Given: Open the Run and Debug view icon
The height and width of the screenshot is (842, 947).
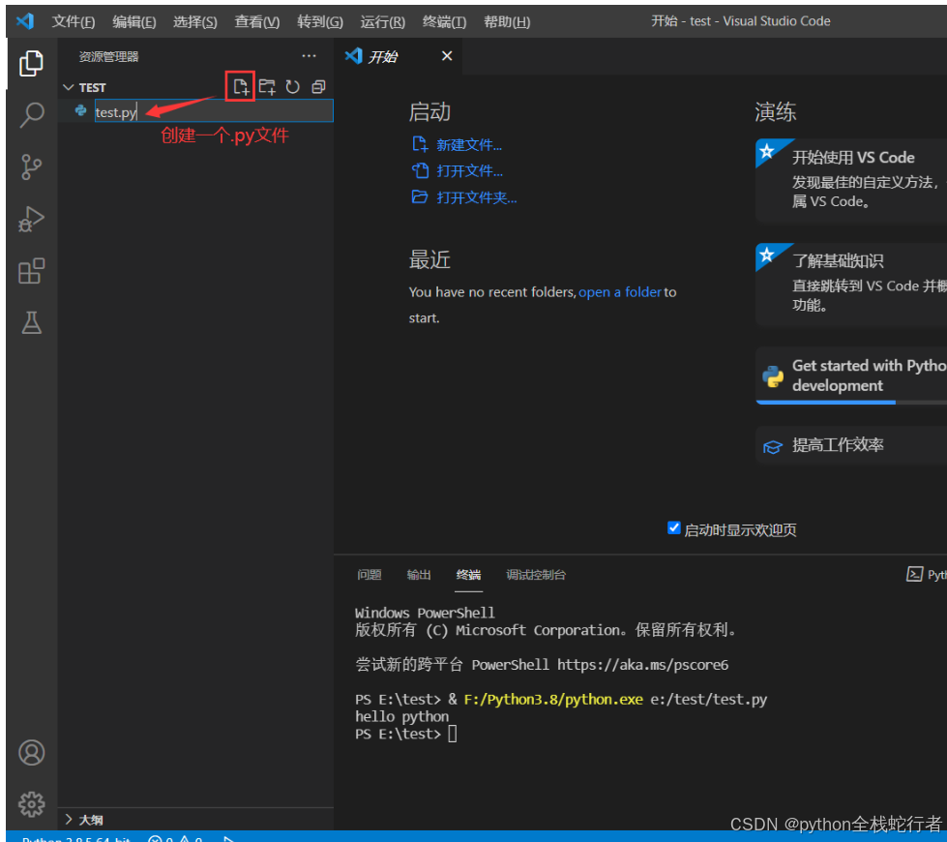Looking at the screenshot, I should click(31, 220).
